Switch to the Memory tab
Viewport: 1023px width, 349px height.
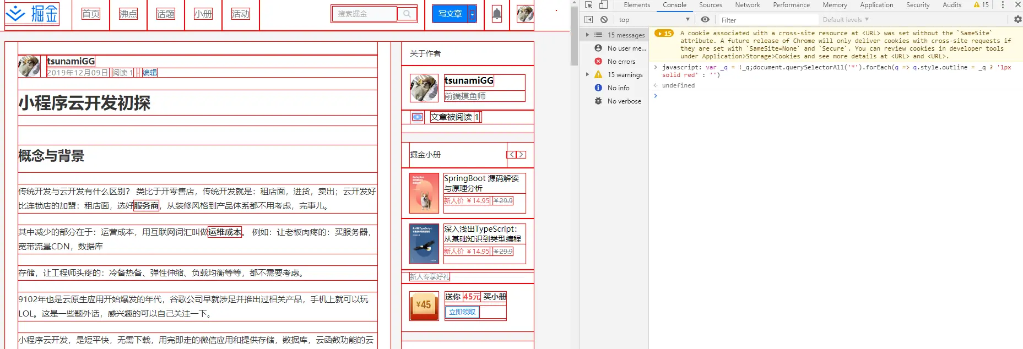coord(835,5)
